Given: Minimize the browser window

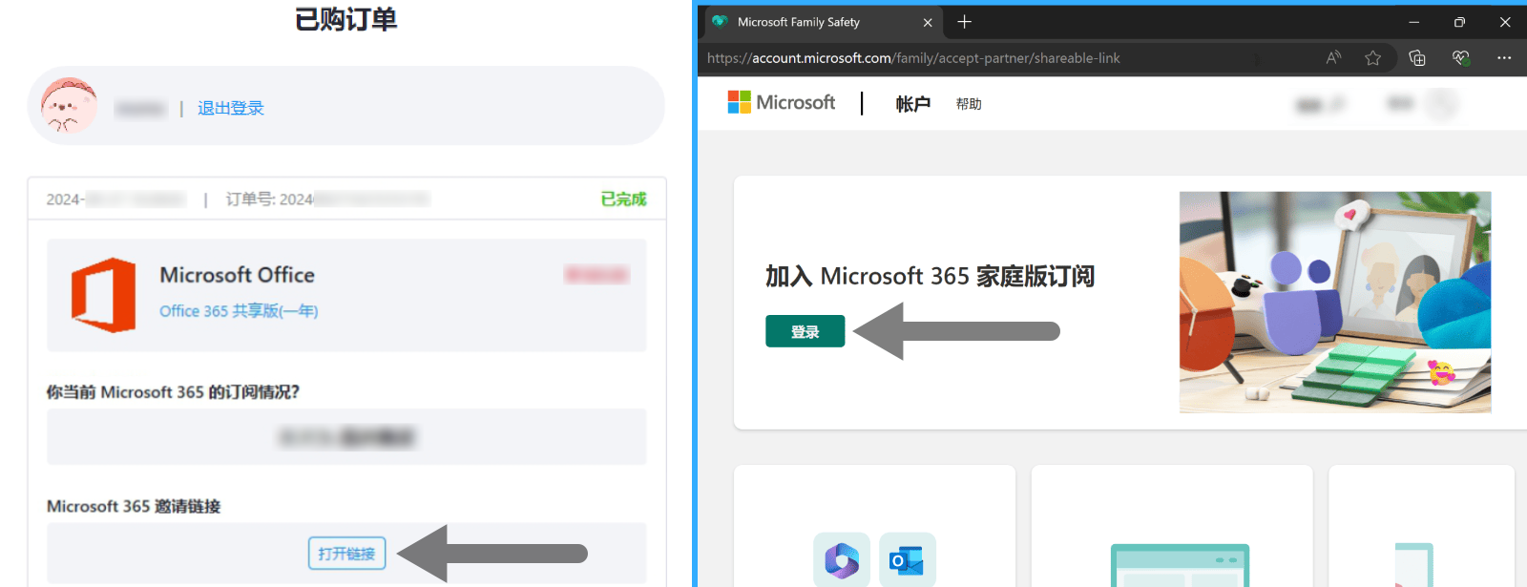Looking at the screenshot, I should [x=1414, y=22].
